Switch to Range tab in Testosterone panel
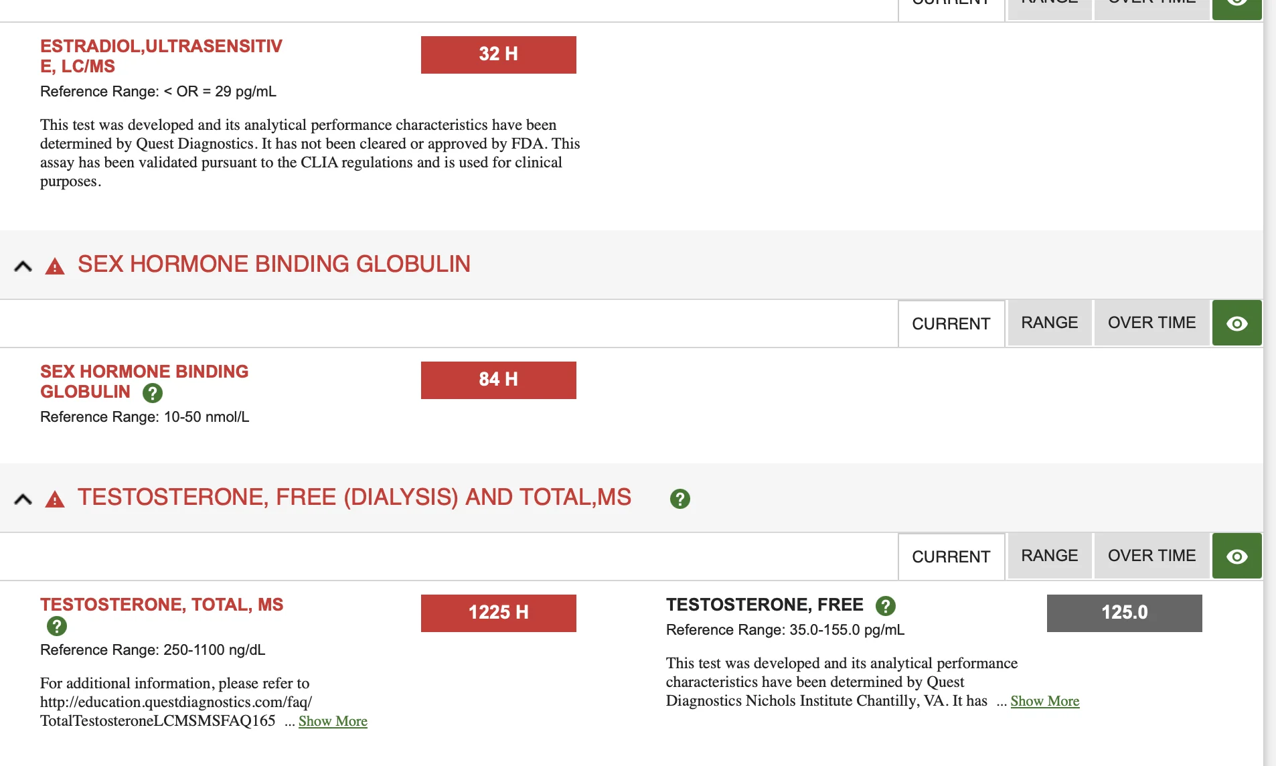Image resolution: width=1276 pixels, height=766 pixels. (1049, 556)
